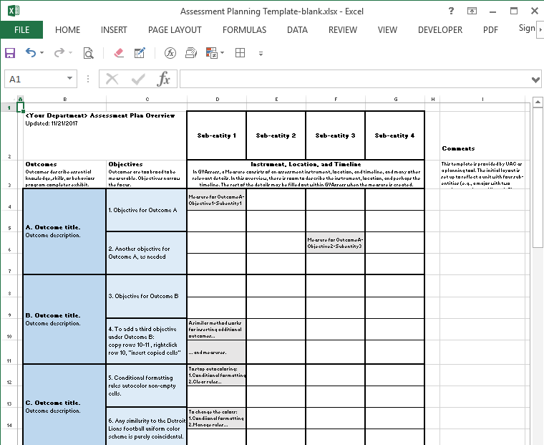The height and width of the screenshot is (445, 544).
Task: Click the Help question mark icon
Action: point(450,11)
